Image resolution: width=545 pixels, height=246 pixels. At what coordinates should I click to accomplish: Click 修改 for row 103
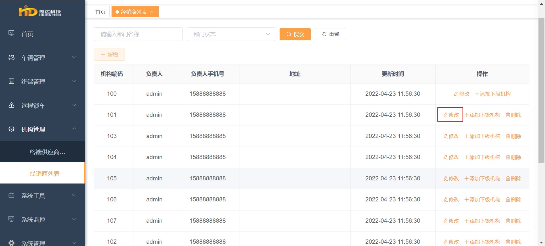click(451, 136)
